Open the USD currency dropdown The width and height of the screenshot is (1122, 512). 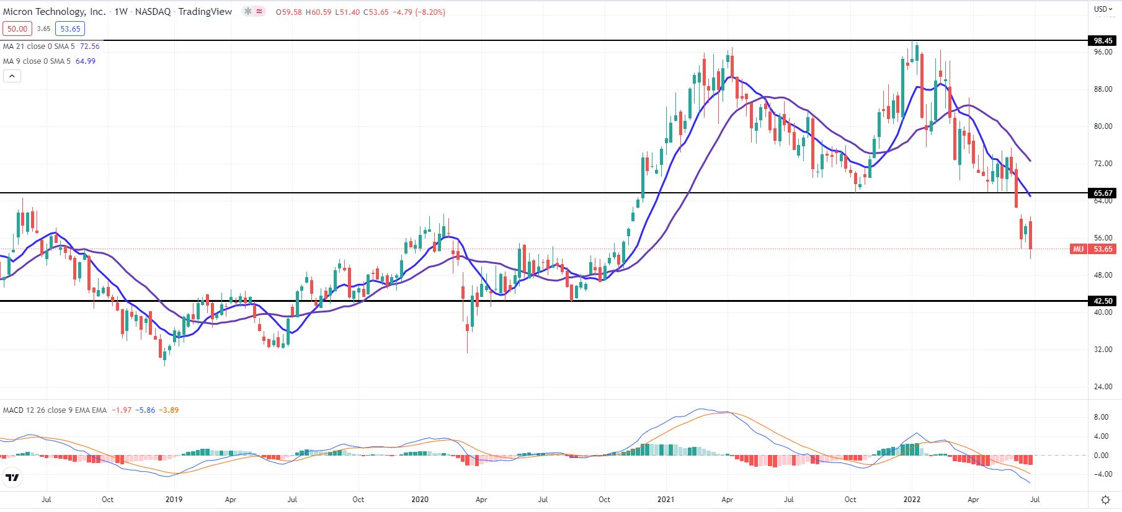1103,9
